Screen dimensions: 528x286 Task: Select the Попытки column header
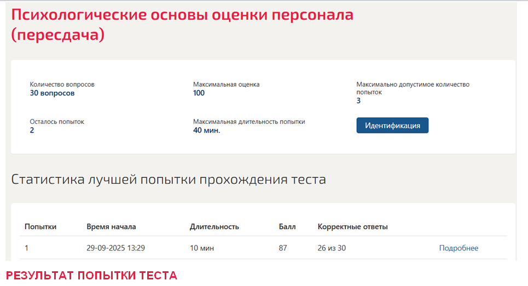click(x=40, y=227)
